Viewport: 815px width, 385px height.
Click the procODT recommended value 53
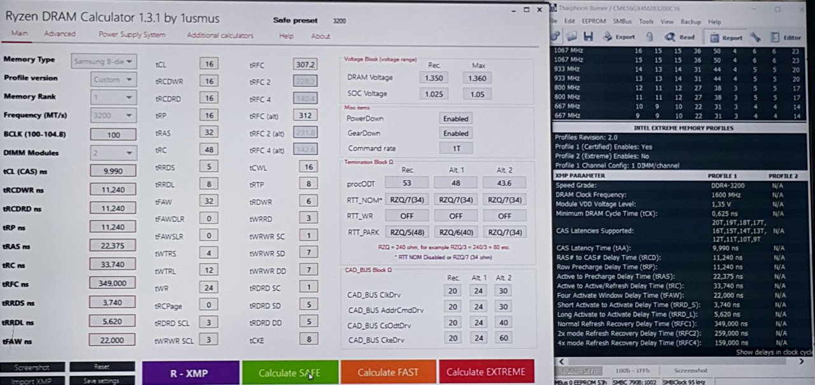tap(407, 182)
